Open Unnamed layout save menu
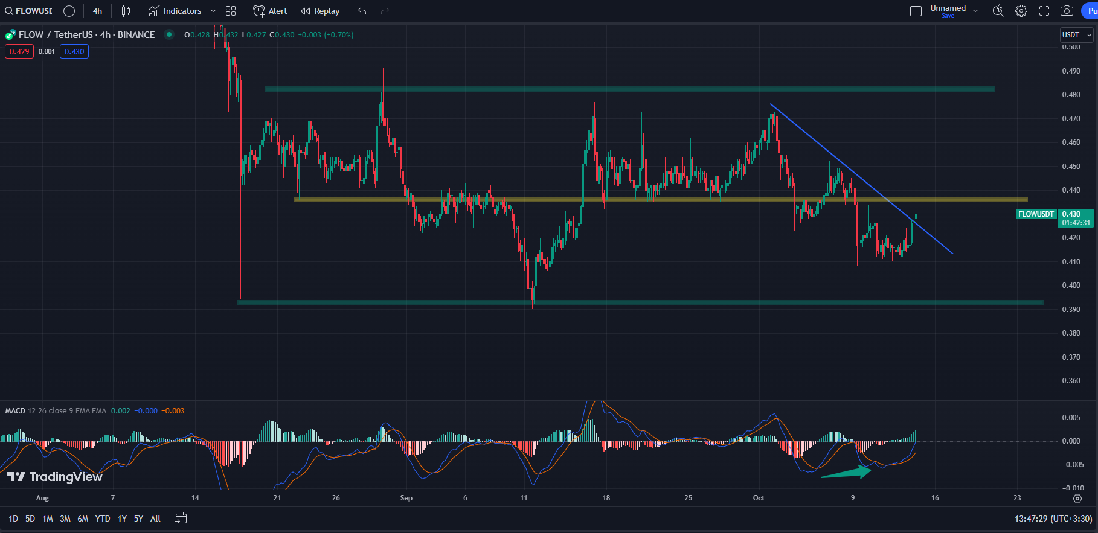This screenshot has height=533, width=1098. [x=948, y=11]
